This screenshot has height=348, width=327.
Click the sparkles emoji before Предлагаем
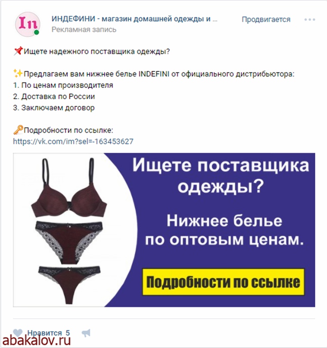tap(18, 73)
